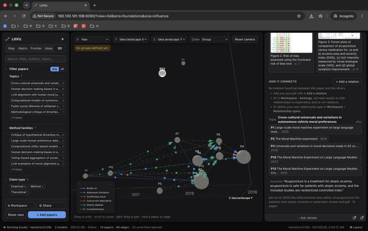Toggle 'LLM alignment with human moral ju...' topic
The width and height of the screenshot is (368, 231).
pos(37,94)
